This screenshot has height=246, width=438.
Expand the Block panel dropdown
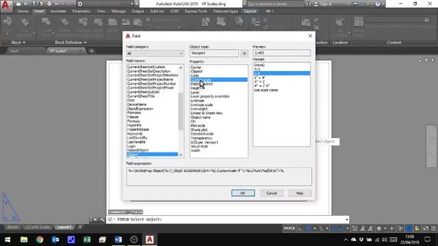[18, 42]
